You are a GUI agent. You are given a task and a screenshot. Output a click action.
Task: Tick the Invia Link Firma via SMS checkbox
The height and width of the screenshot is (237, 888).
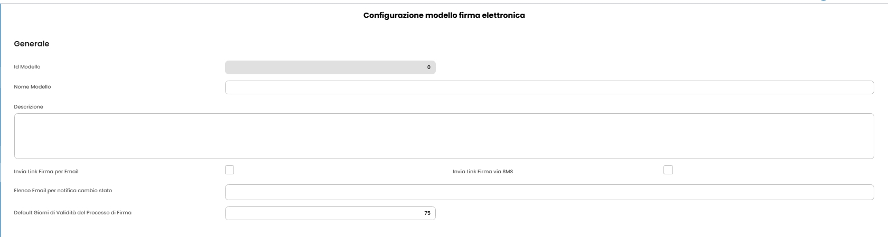(x=668, y=170)
